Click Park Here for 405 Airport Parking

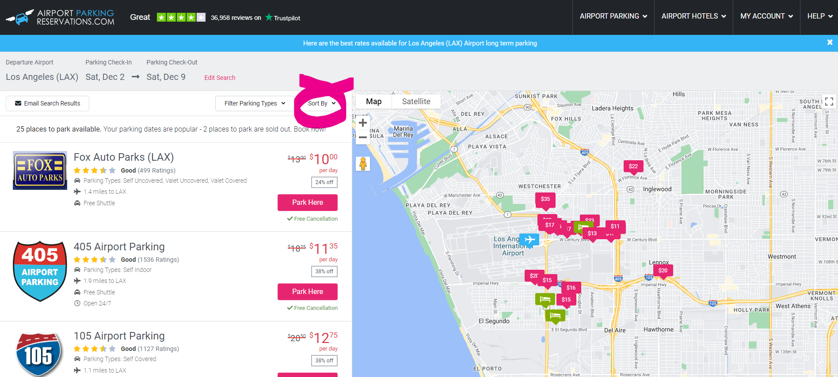point(308,292)
